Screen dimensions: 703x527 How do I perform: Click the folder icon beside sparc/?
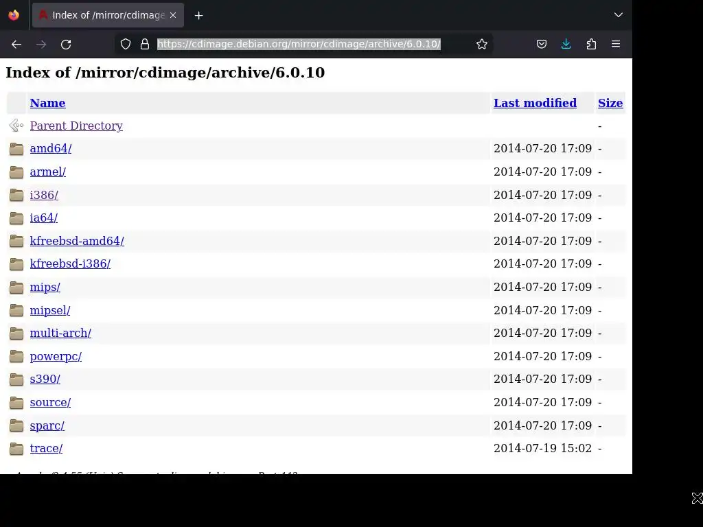coord(16,425)
